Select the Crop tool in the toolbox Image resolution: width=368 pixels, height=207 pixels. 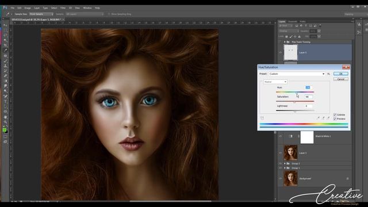(5, 45)
